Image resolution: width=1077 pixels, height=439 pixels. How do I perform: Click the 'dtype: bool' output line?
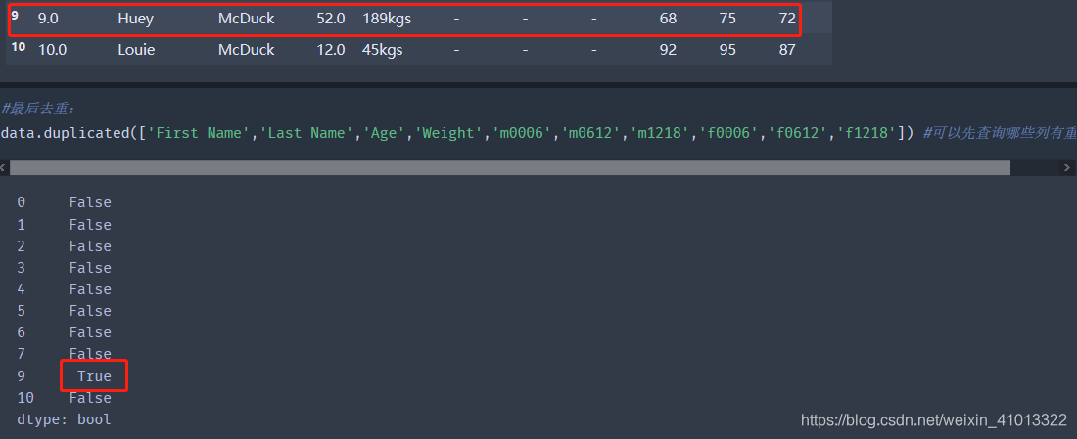pyautogui.click(x=64, y=419)
